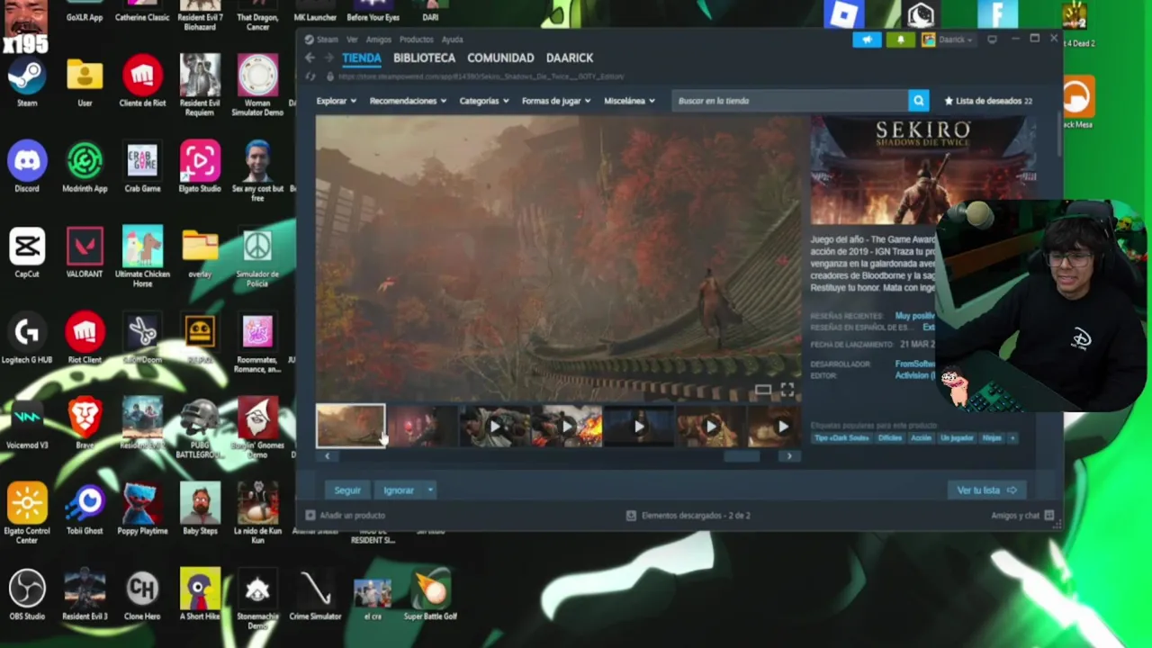This screenshot has height=648, width=1152.
Task: Launch CapCut desktop shortcut
Action: click(27, 252)
